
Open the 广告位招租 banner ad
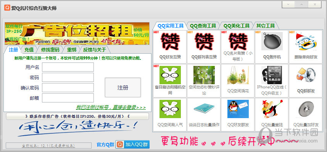pyautogui.click(x=77, y=34)
